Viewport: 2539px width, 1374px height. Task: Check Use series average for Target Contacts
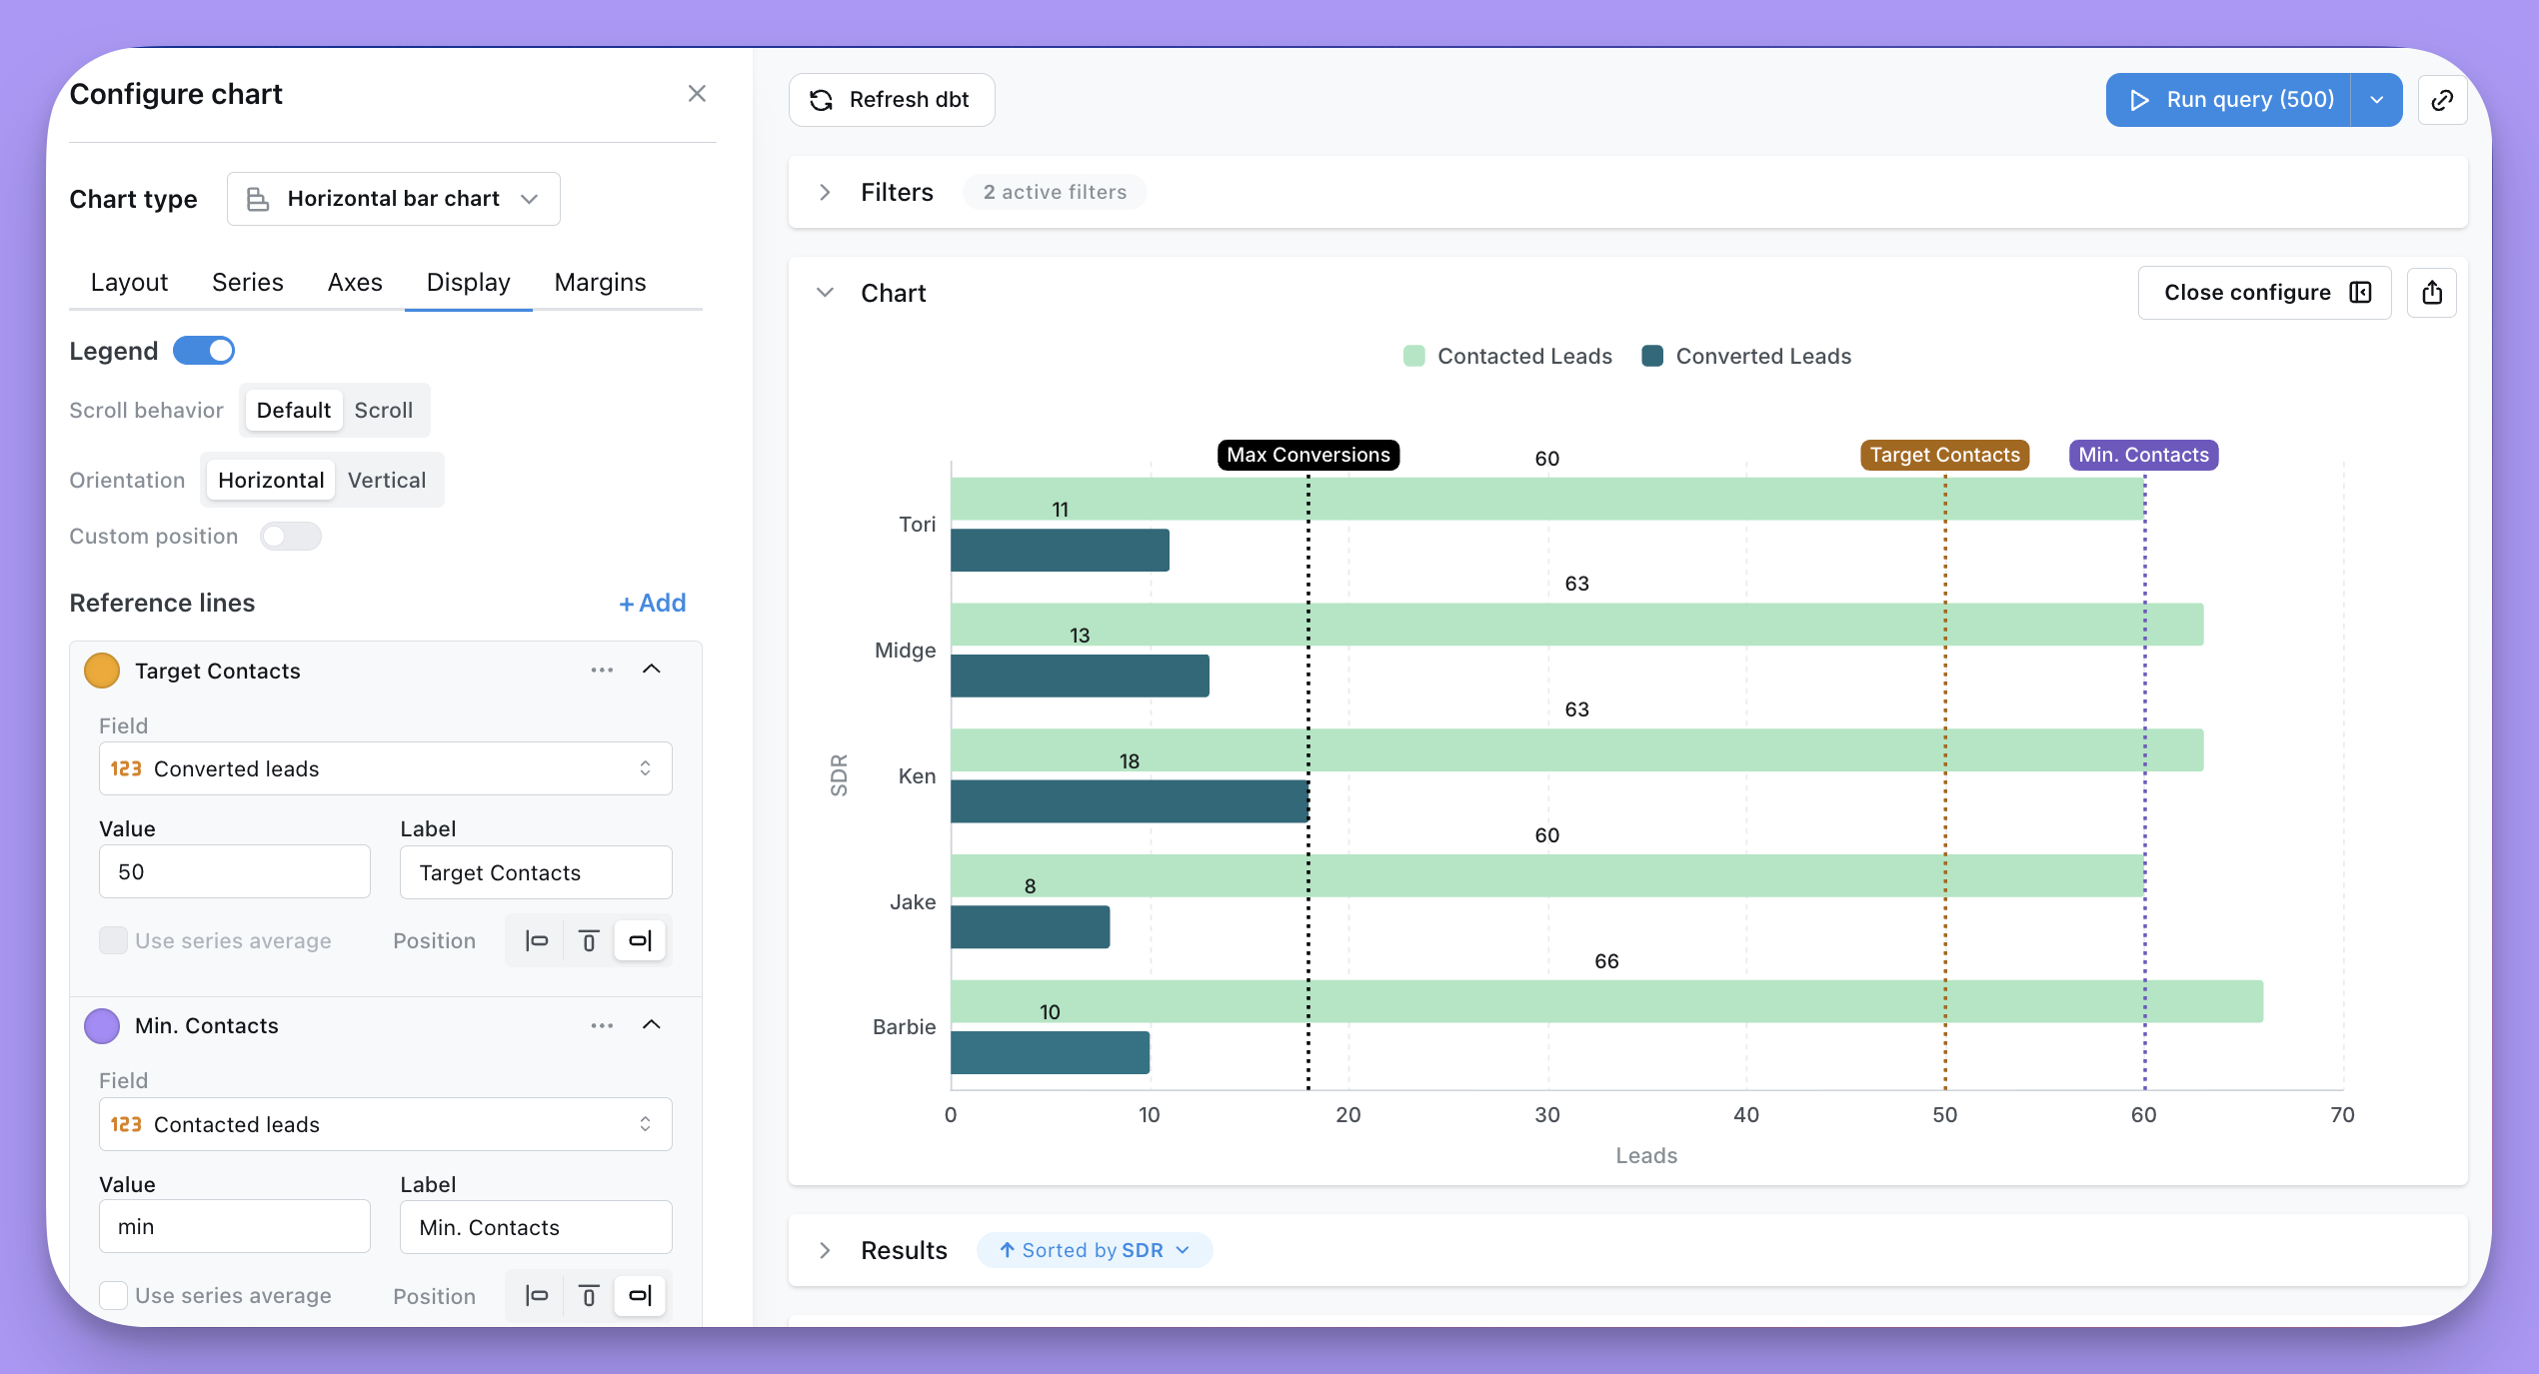tap(113, 941)
